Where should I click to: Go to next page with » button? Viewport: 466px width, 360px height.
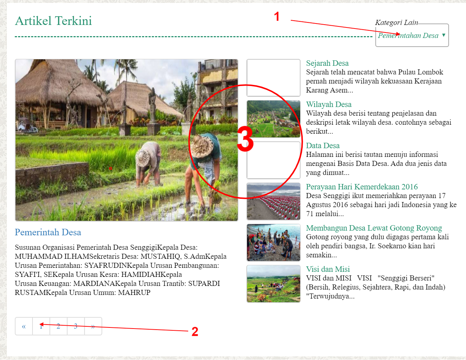coord(93,326)
